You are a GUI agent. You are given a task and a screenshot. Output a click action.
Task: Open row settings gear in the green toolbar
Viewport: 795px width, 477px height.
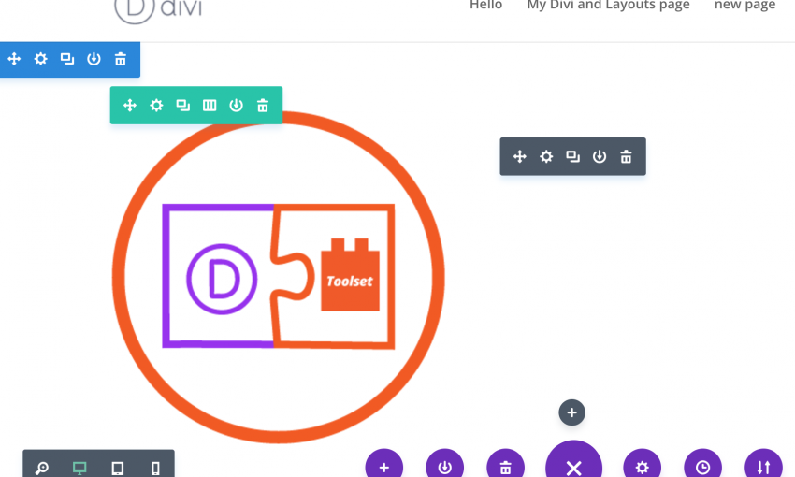coord(157,105)
